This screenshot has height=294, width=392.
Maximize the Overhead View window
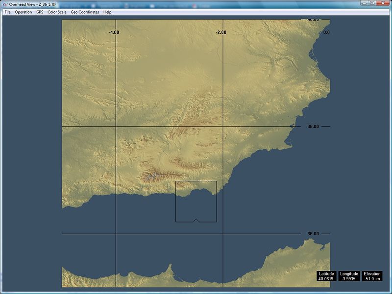coord(372,3)
